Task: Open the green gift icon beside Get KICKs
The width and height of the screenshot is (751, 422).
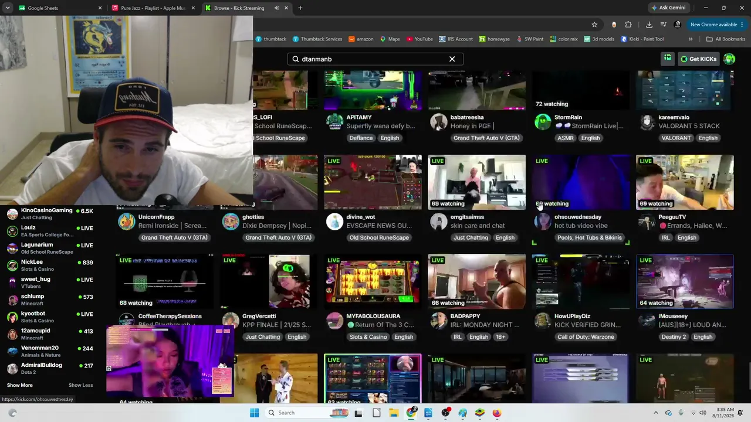Action: pyautogui.click(x=668, y=59)
